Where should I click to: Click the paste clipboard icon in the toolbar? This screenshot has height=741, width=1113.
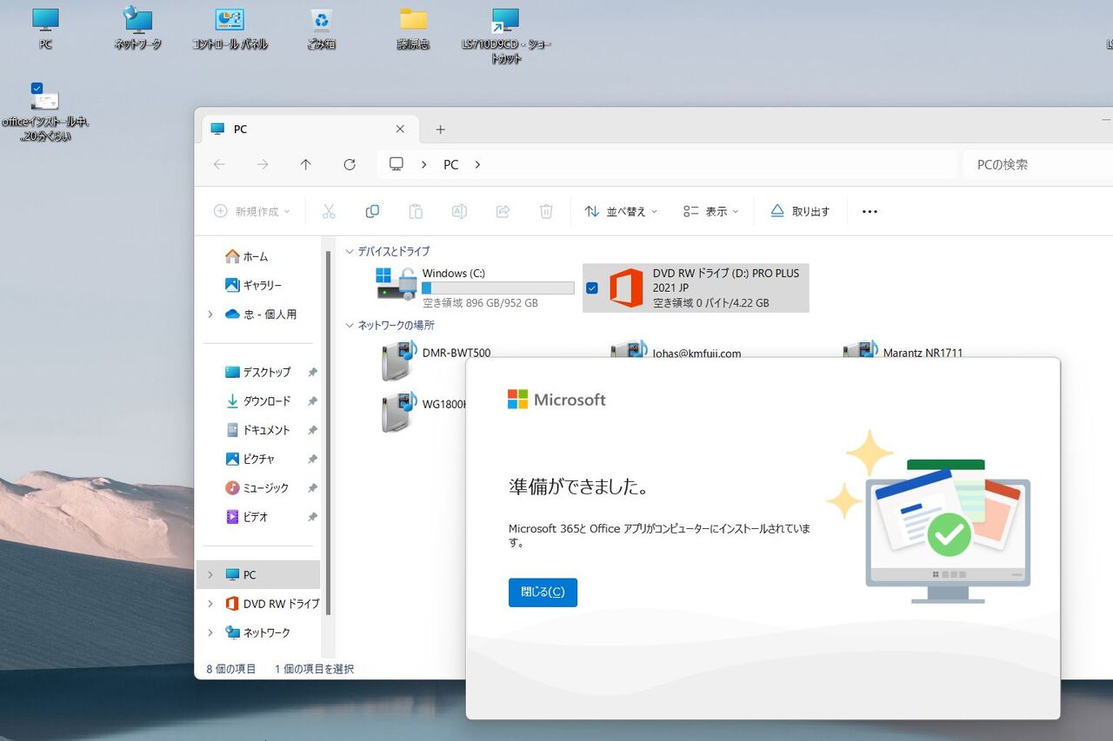[x=416, y=211]
